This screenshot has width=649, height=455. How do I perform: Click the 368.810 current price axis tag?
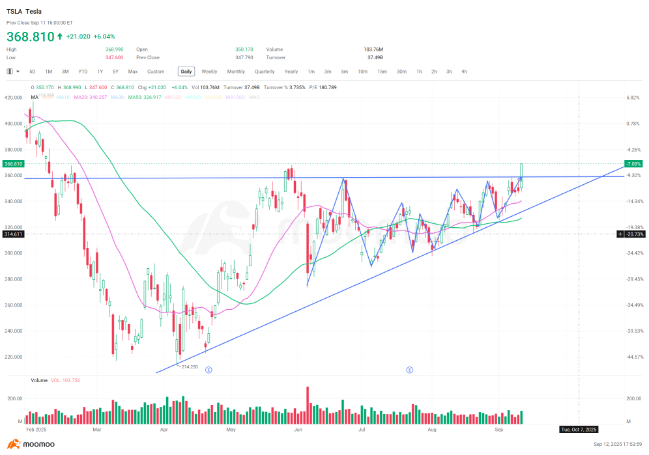point(12,164)
